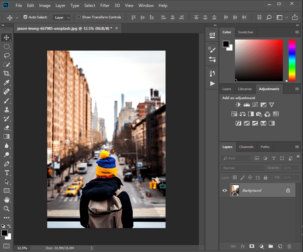Open the blend mode Normal dropdown
The height and width of the screenshot is (252, 303).
[242, 168]
